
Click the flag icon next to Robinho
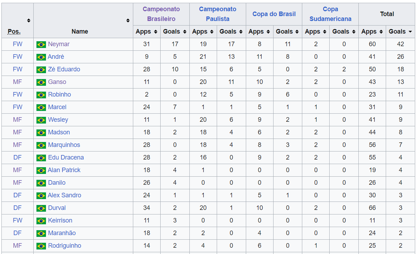tap(41, 95)
